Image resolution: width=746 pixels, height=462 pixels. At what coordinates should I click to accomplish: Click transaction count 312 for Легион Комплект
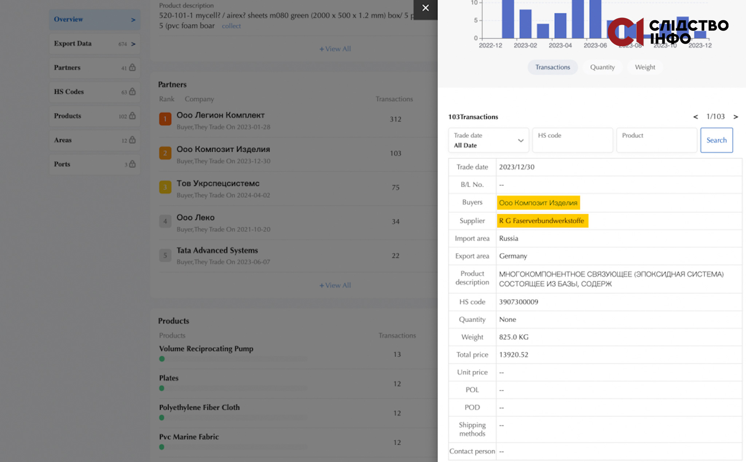[x=396, y=119]
